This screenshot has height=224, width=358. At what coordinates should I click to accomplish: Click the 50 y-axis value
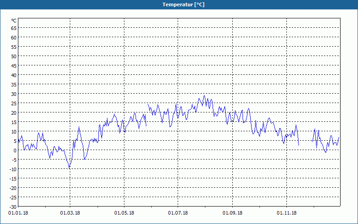click(14, 56)
